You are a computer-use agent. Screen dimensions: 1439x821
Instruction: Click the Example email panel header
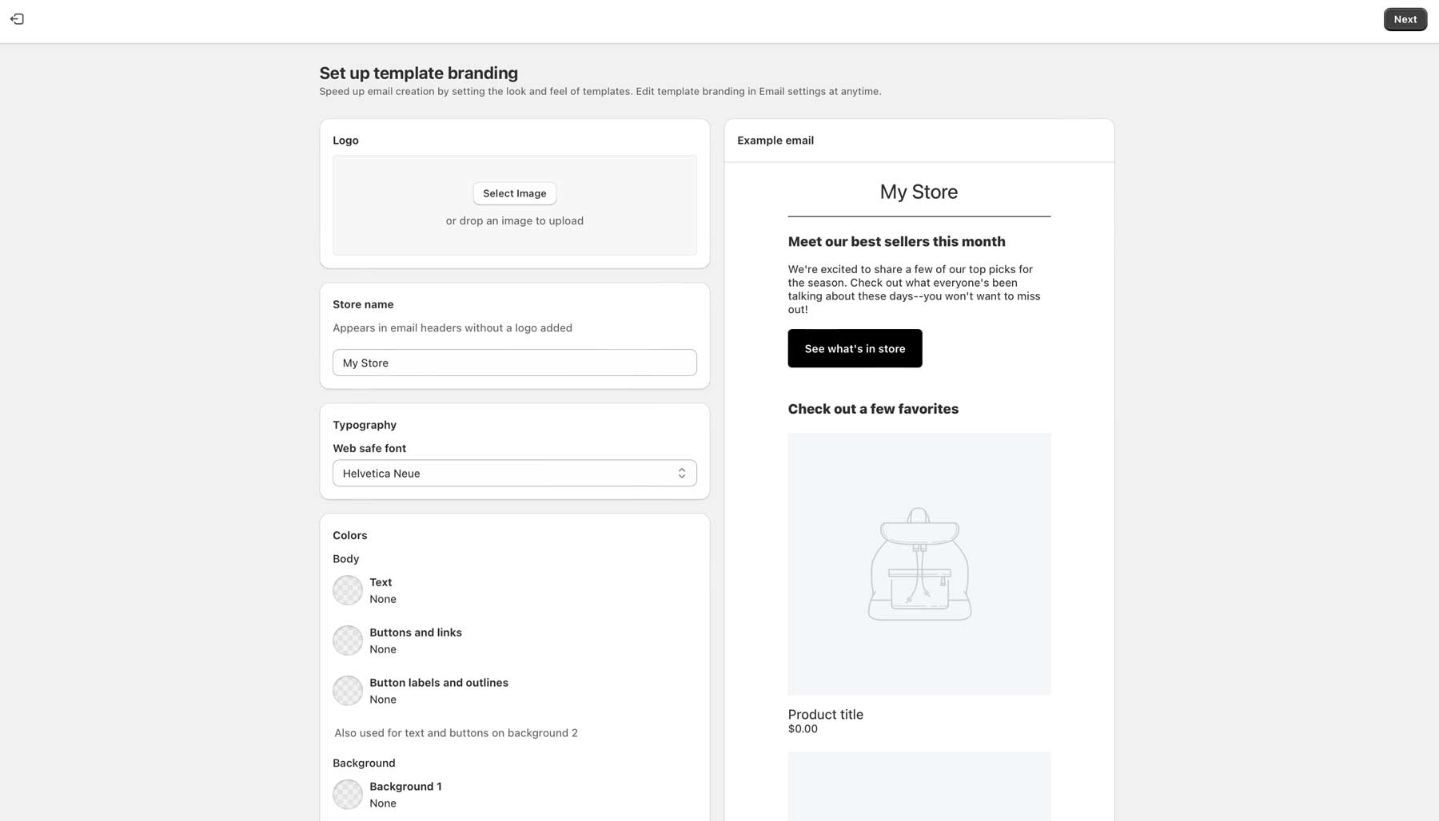click(775, 140)
